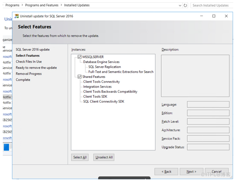Image resolution: width=234 pixels, height=180 pixels.
Task: Click the Edition field
Action: [208, 113]
